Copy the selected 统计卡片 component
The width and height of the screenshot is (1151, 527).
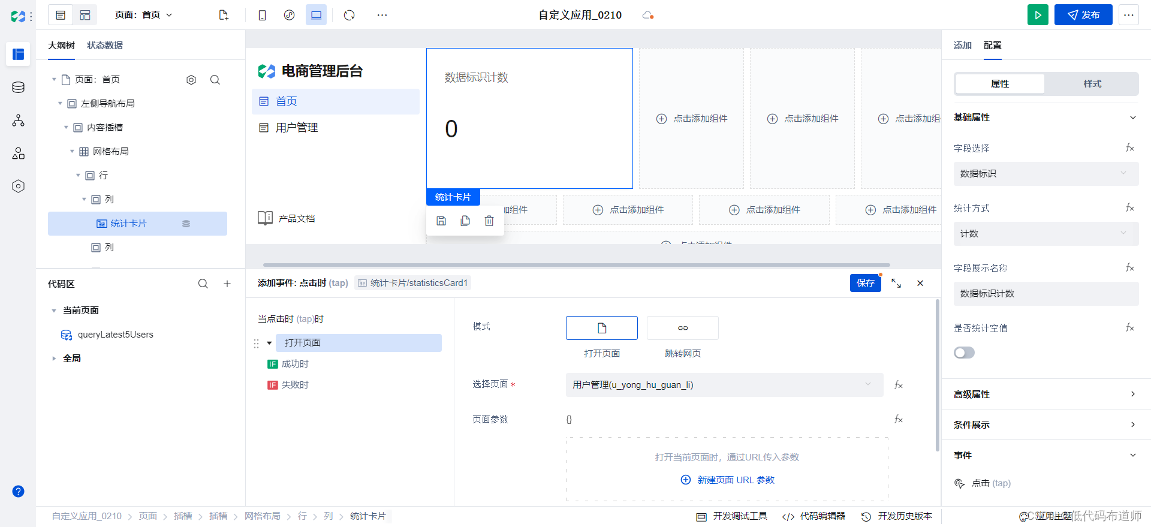465,221
